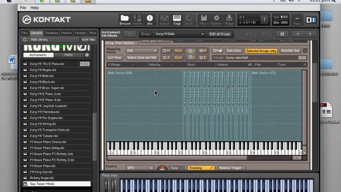Open the DFD source mode dropdown

click(x=140, y=168)
